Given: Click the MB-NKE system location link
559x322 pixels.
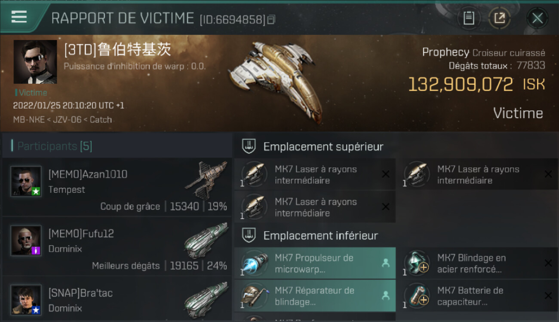Looking at the screenshot, I should coord(29,120).
